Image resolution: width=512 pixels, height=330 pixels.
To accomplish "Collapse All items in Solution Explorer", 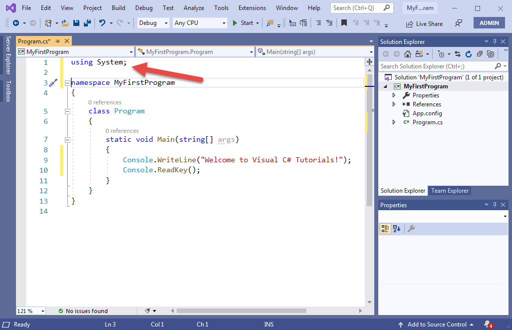I will (x=480, y=54).
